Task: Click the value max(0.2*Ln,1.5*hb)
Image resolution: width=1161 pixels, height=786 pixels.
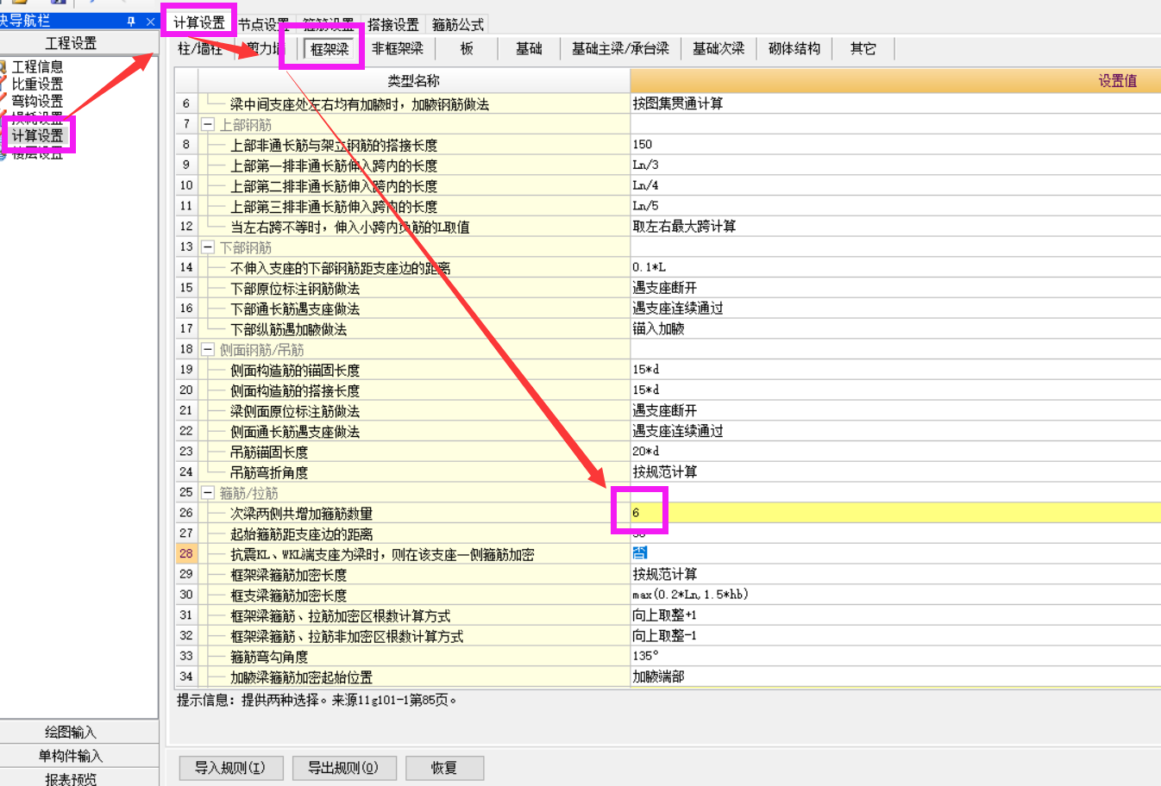Action: pyautogui.click(x=690, y=595)
